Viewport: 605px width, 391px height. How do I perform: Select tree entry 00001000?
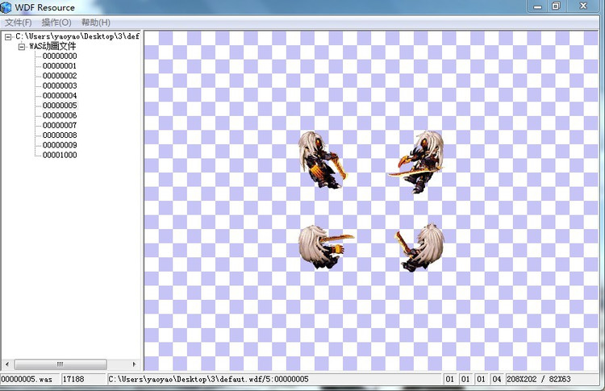pos(60,155)
